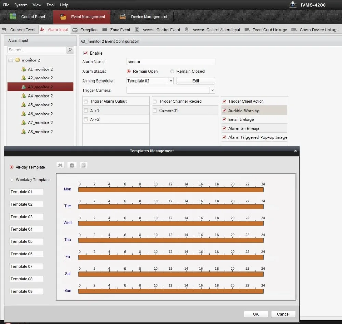Uncheck the Enable checkbox
This screenshot has height=324, width=342.
(x=86, y=53)
